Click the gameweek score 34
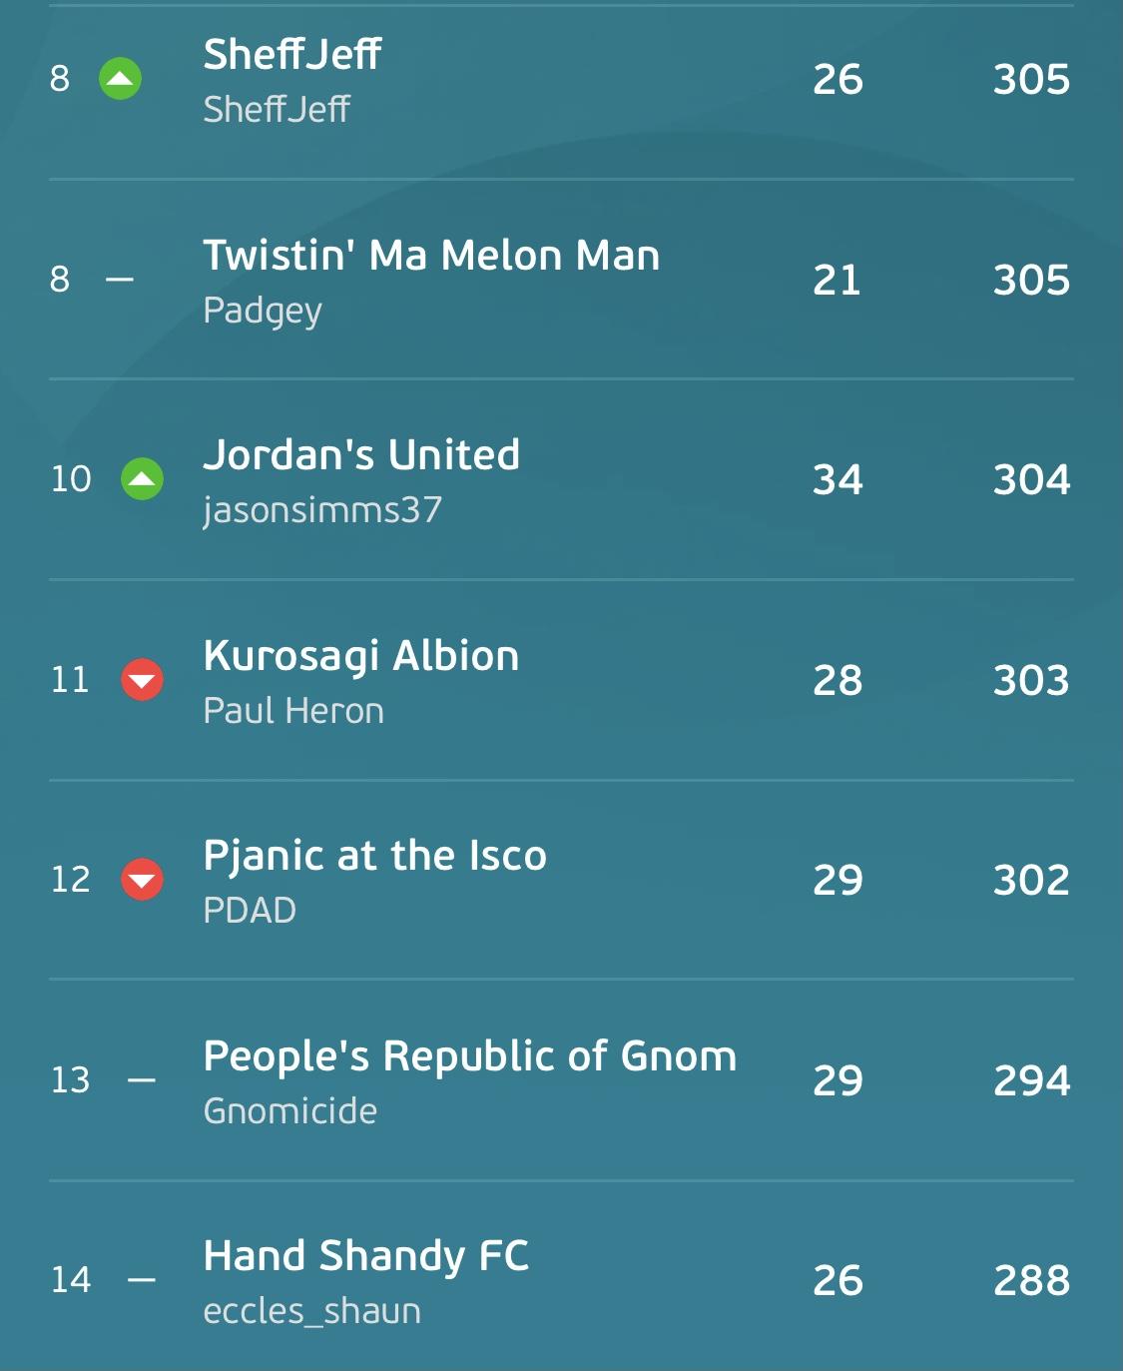Image resolution: width=1123 pixels, height=1371 pixels. tap(838, 479)
